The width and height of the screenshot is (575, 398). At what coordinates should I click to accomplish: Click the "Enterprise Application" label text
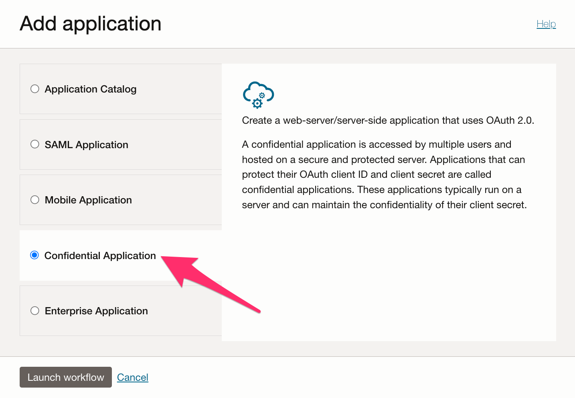coord(96,311)
